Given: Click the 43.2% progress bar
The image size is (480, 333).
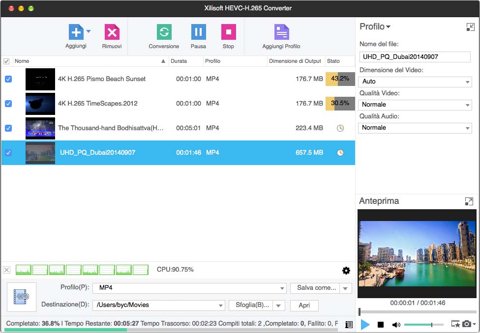Looking at the screenshot, I should (x=340, y=79).
